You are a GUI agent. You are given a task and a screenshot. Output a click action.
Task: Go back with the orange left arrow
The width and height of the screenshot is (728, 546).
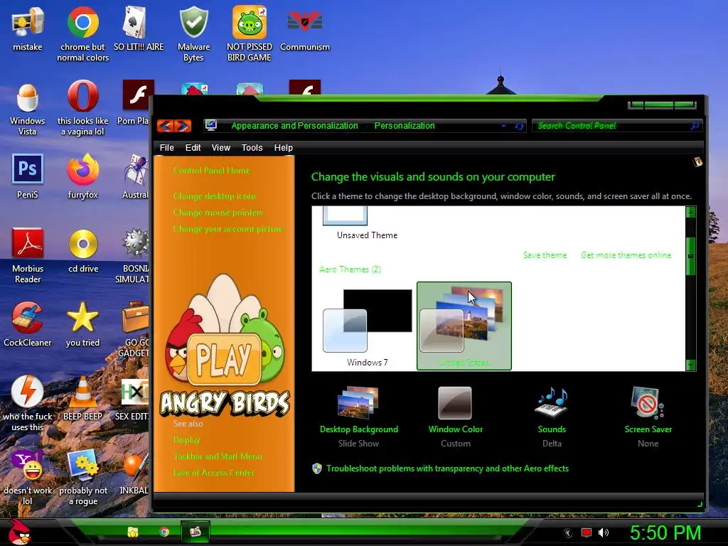point(165,125)
